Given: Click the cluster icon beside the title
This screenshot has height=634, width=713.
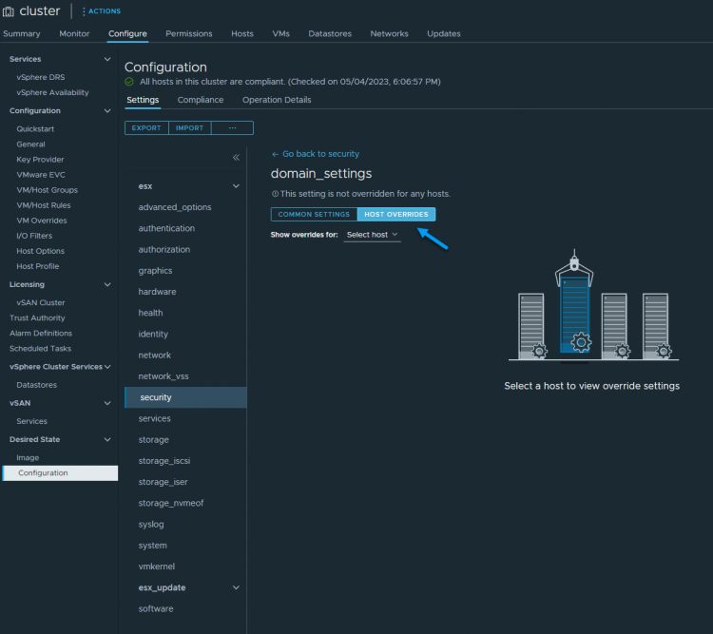Looking at the screenshot, I should [9, 11].
